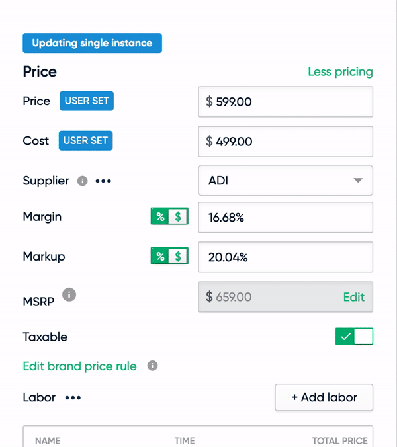Select the Margin percent mode
The width and height of the screenshot is (397, 447).
coord(160,216)
